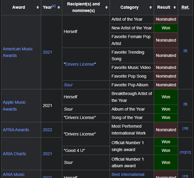The width and height of the screenshot is (194, 178).
Task: Click Herself cell in American Music Awards rows
Action: point(86,31)
